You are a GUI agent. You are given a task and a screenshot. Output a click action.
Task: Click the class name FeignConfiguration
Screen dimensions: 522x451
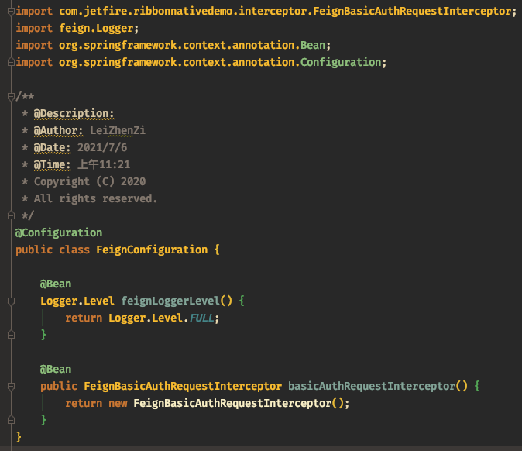pyautogui.click(x=152, y=250)
